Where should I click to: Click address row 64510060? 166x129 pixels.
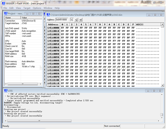(53, 47)
